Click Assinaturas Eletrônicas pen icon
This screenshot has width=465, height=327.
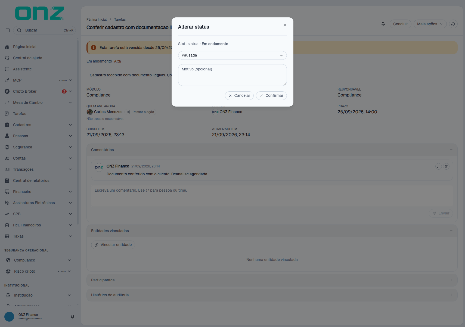pyautogui.click(x=7, y=203)
